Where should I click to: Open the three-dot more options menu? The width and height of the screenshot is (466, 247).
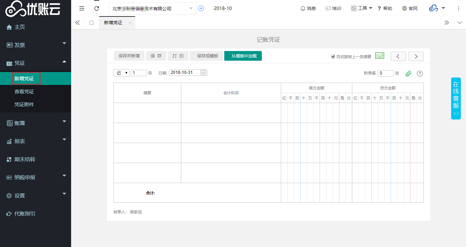[459, 8]
